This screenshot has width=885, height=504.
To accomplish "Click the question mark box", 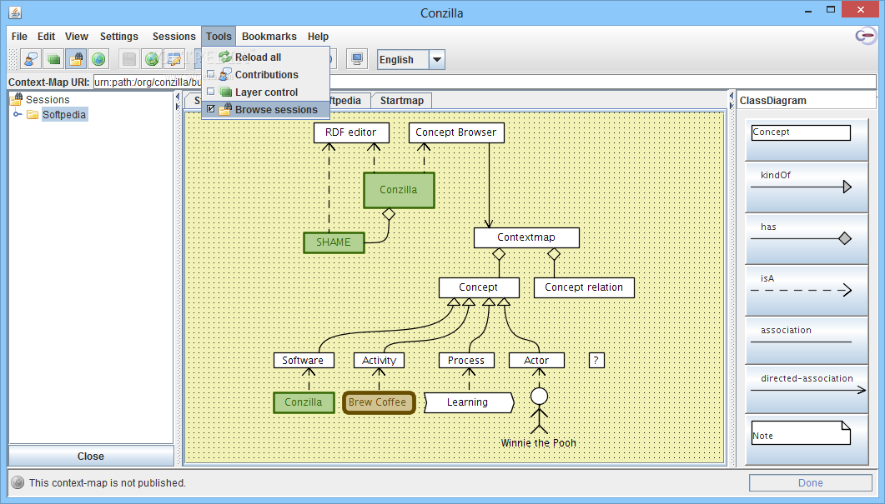I will click(x=596, y=360).
